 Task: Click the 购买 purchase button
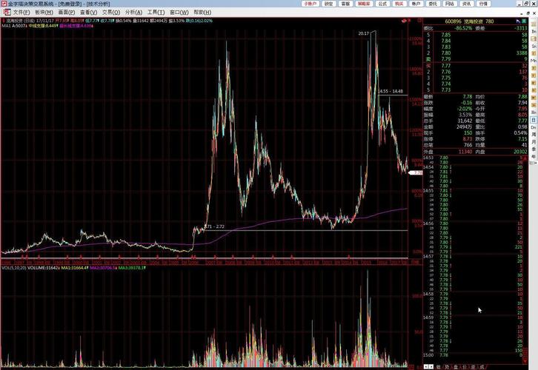tap(399, 4)
